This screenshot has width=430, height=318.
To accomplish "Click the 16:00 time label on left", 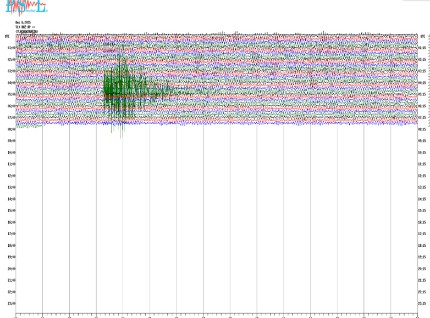I will point(10,223).
